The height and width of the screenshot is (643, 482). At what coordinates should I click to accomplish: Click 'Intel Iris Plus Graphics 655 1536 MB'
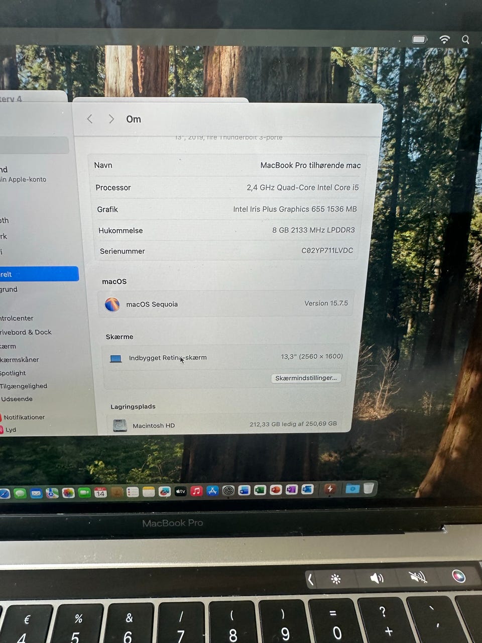pyautogui.click(x=295, y=209)
